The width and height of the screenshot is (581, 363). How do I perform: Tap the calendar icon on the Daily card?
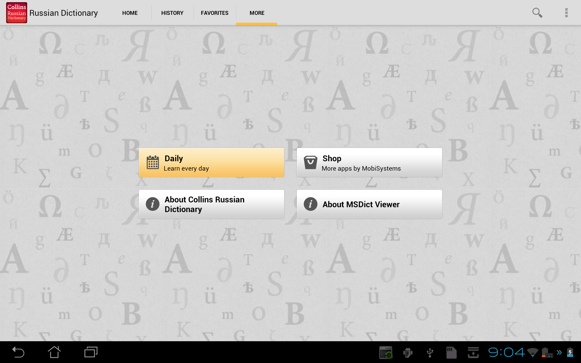pos(153,162)
